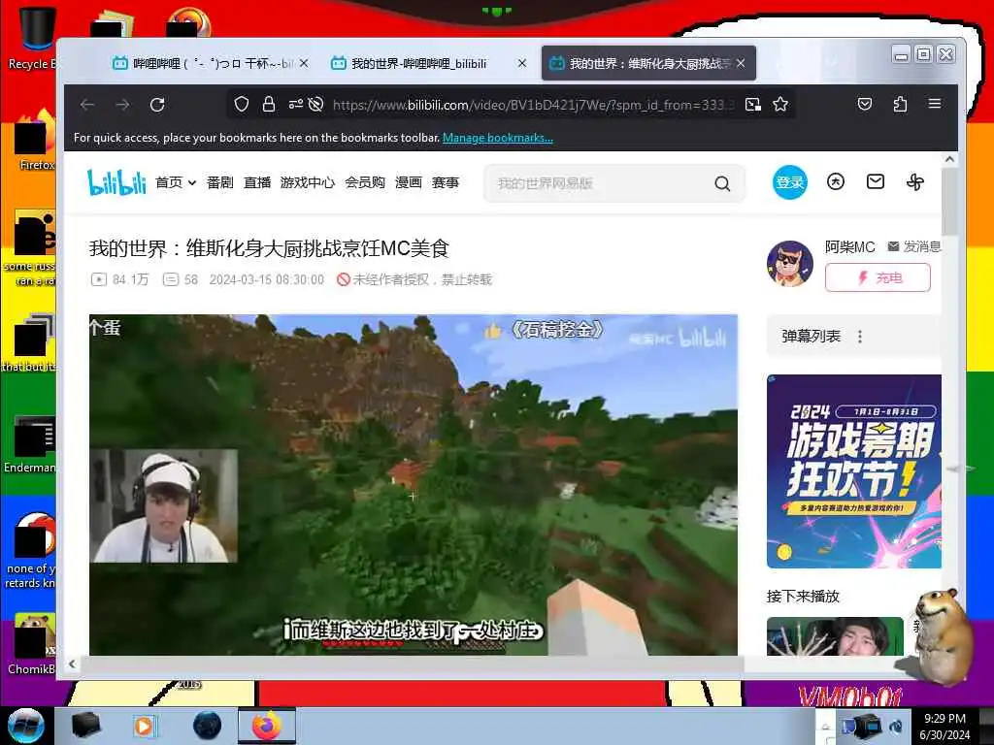The width and height of the screenshot is (994, 745).
Task: Click the video player to pause
Action: 413,485
